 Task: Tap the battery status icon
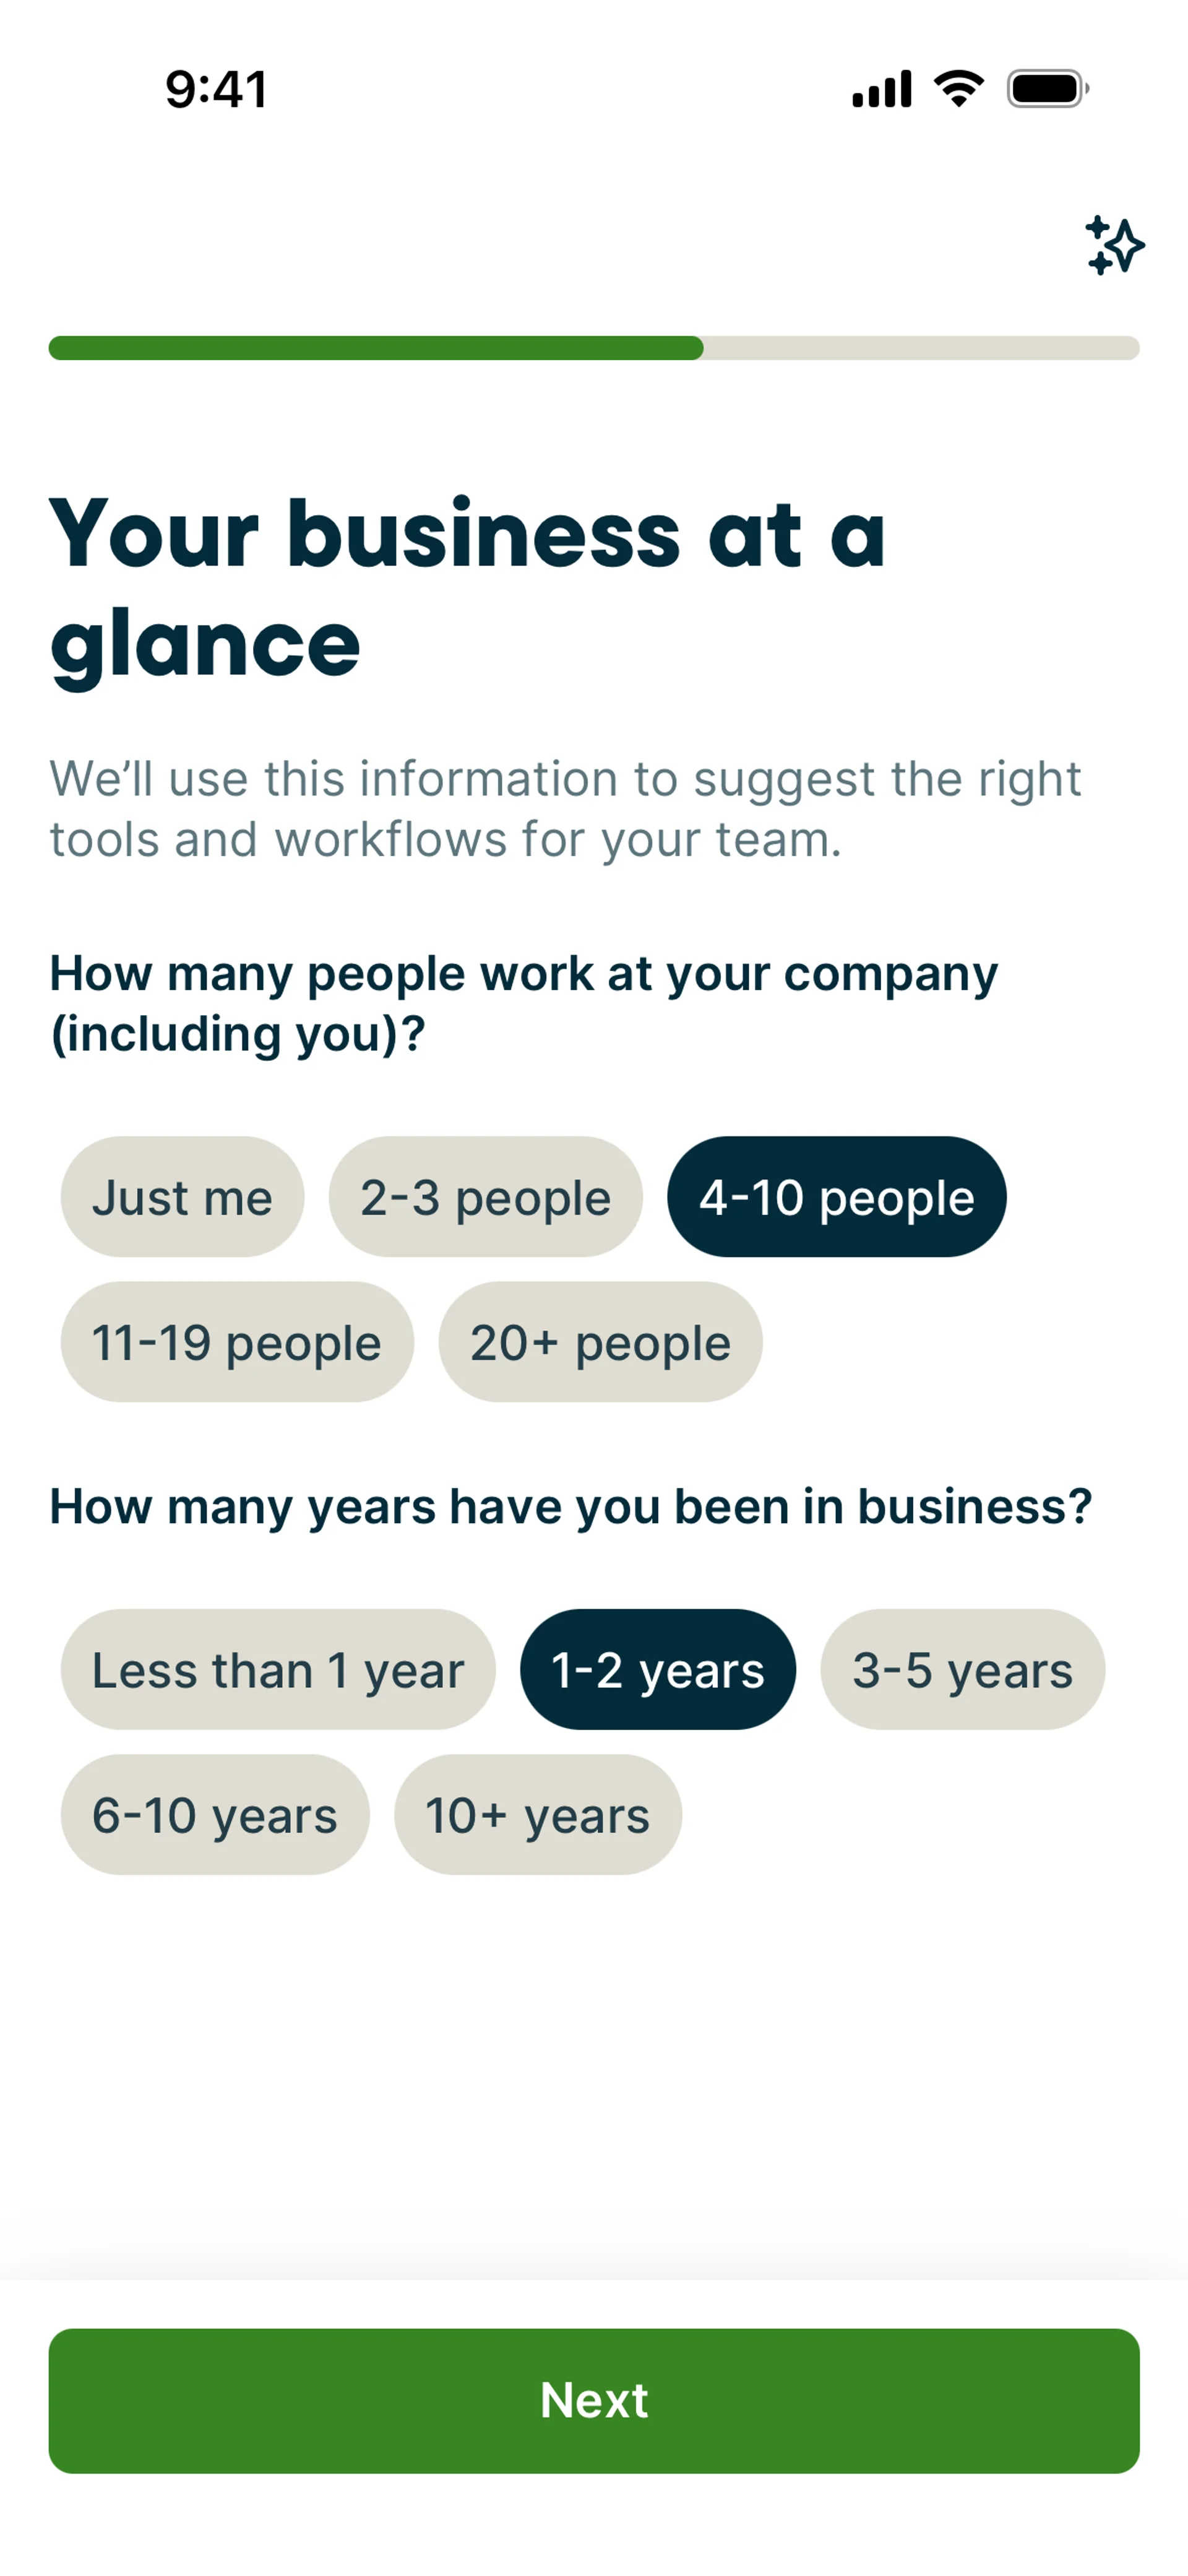1047,89
